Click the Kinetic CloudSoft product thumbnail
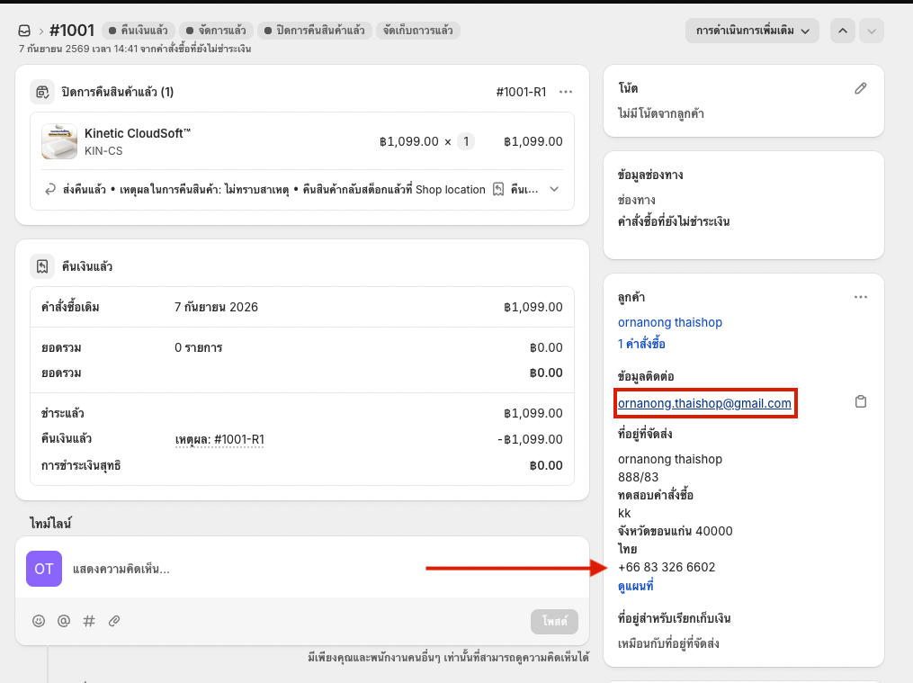The width and height of the screenshot is (913, 683). (59, 141)
